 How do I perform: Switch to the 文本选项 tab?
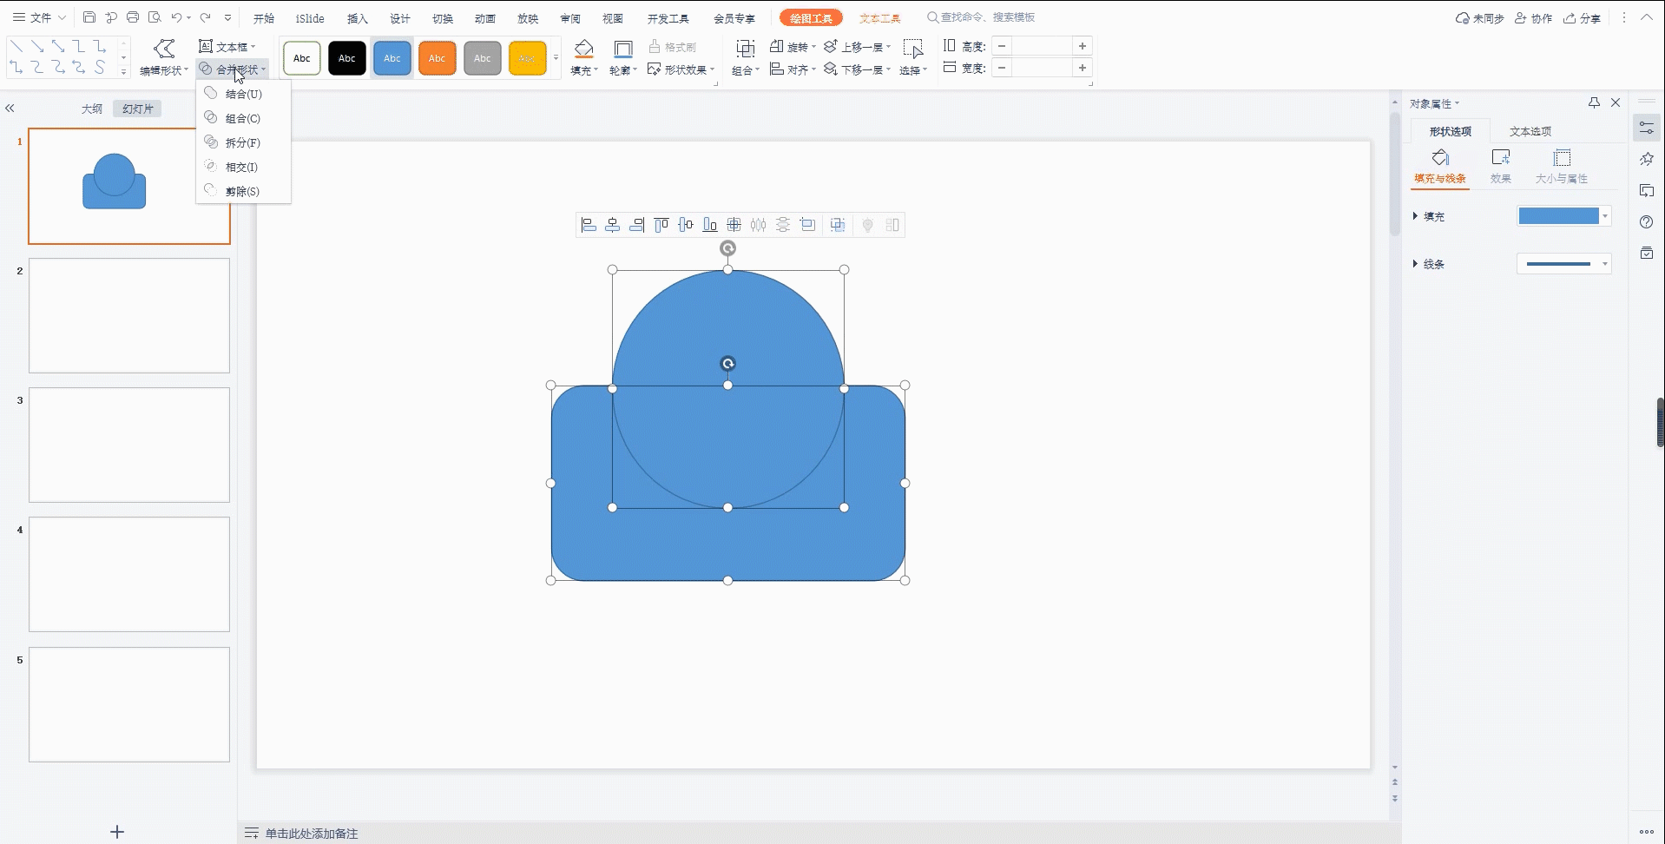coord(1530,131)
